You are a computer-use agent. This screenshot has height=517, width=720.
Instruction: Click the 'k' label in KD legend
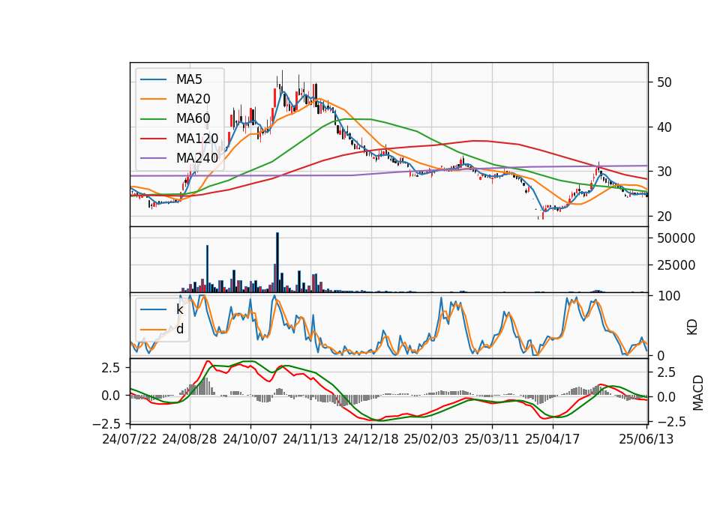(x=179, y=309)
